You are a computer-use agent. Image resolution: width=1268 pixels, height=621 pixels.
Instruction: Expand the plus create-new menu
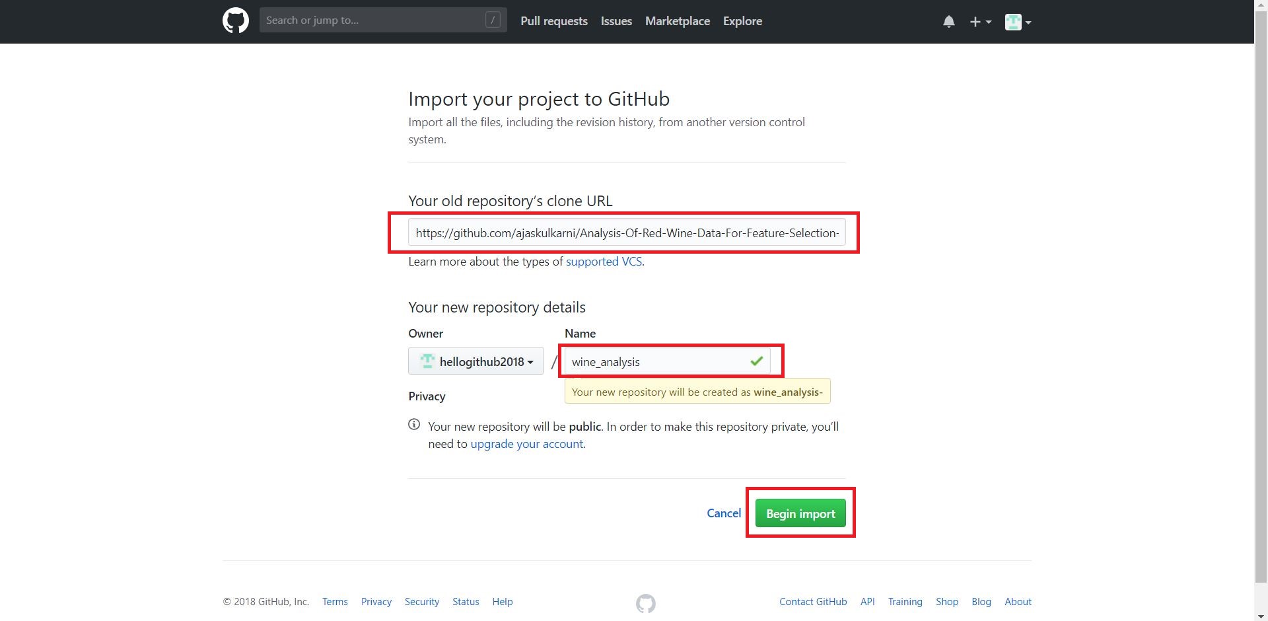coord(981,22)
